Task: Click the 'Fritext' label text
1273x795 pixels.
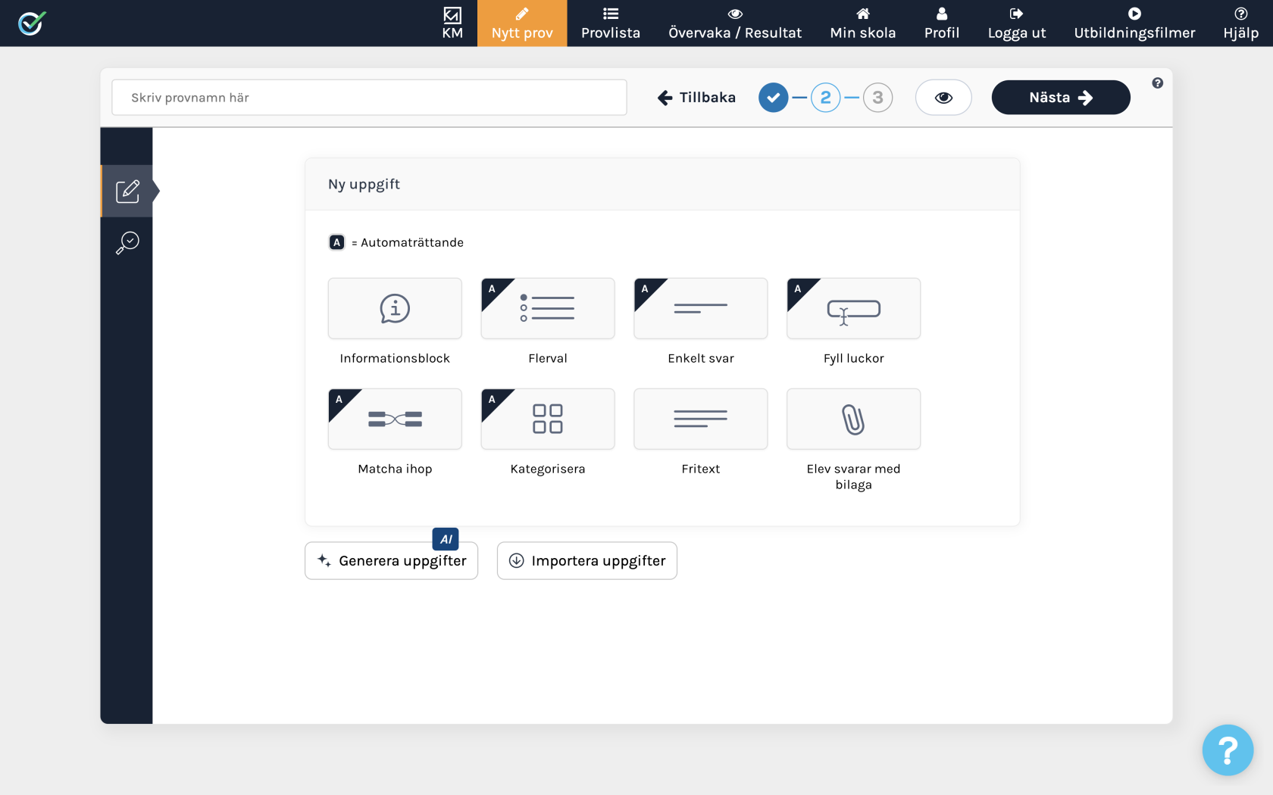Action: 701,469
